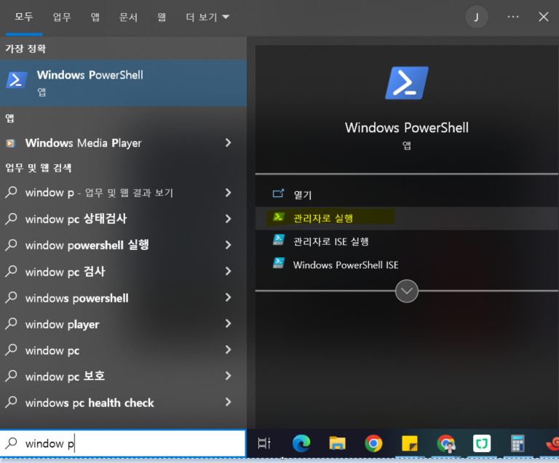Expand arrow for 'windows powershell' suggestion

(228, 297)
